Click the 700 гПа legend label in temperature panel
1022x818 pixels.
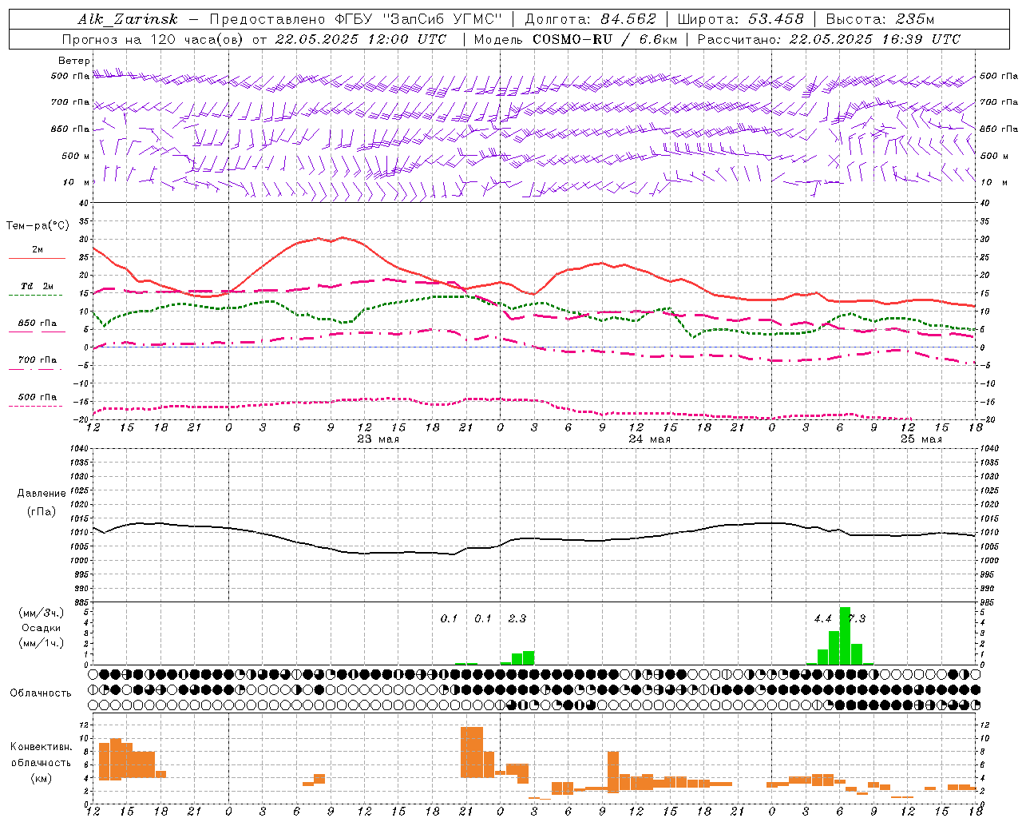37,359
